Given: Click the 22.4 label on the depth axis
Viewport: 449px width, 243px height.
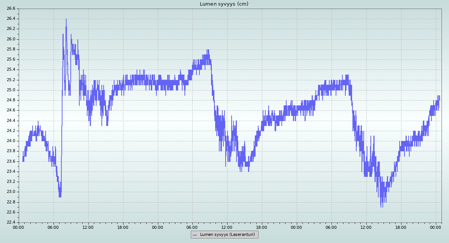Looking at the screenshot, I should [x=11, y=222].
